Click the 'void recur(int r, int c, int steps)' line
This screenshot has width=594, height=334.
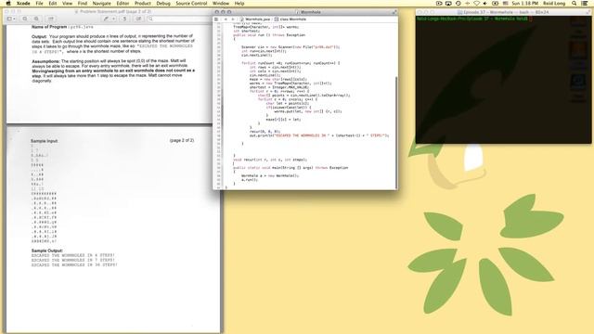click(270, 160)
